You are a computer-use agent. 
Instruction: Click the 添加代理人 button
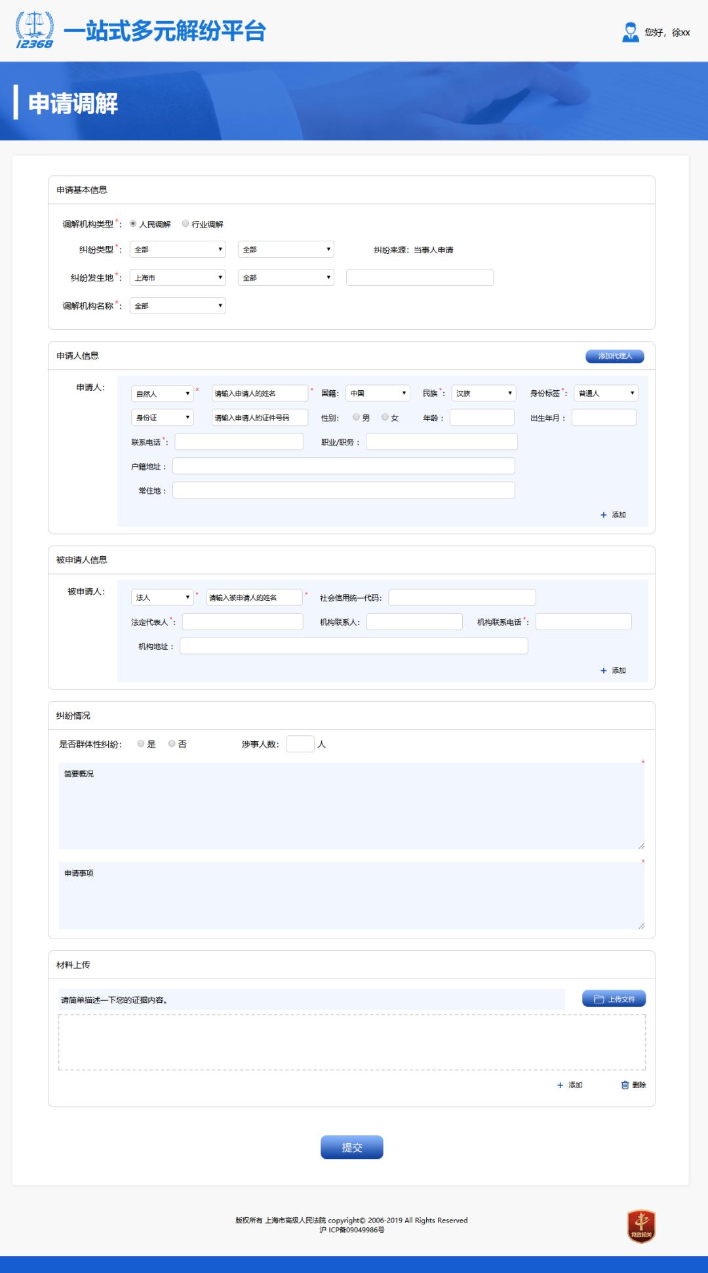(x=614, y=356)
